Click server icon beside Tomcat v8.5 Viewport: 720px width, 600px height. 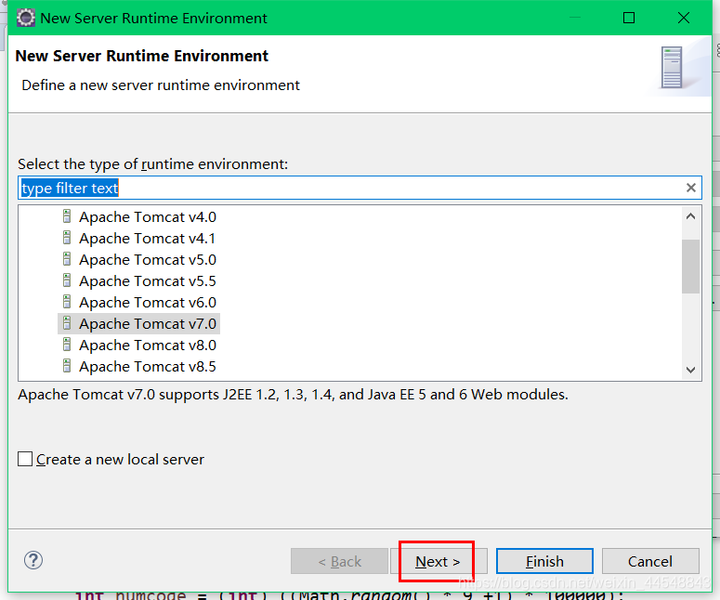(x=67, y=366)
